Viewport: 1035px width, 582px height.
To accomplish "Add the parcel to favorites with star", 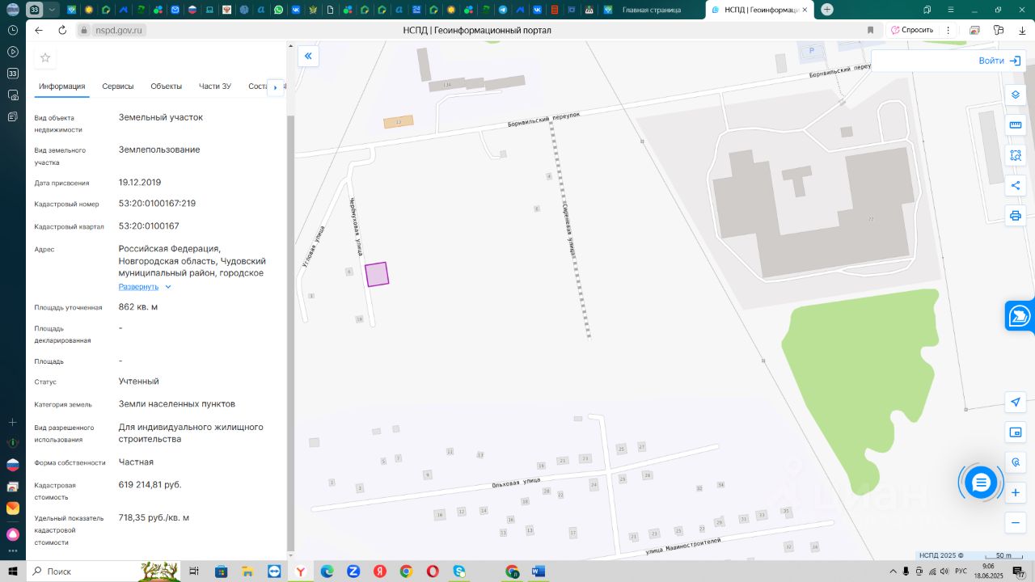I will (x=45, y=57).
